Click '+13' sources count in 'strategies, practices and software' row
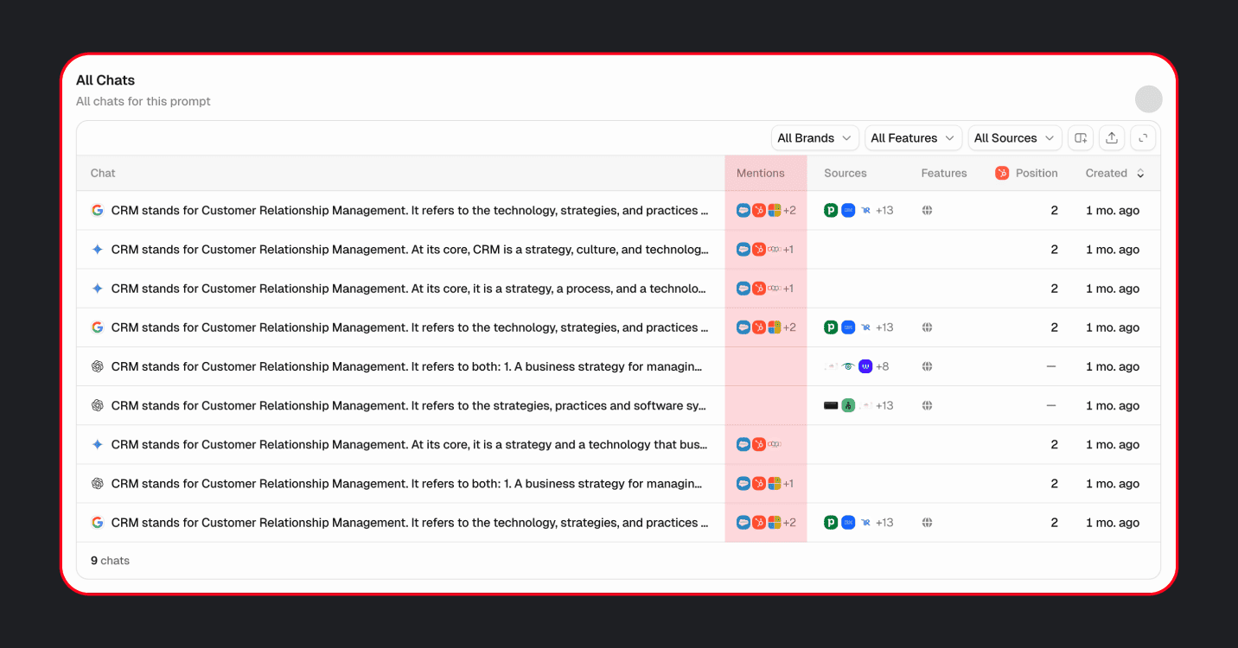1238x648 pixels. click(884, 405)
